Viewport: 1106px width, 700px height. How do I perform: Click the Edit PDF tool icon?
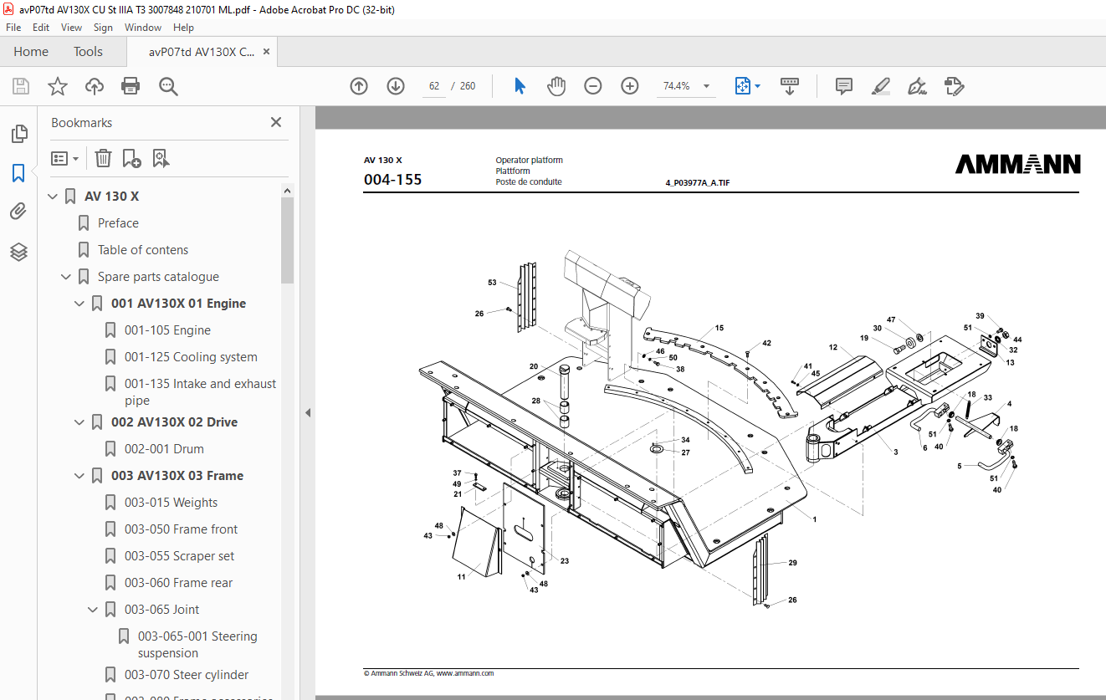(x=954, y=86)
